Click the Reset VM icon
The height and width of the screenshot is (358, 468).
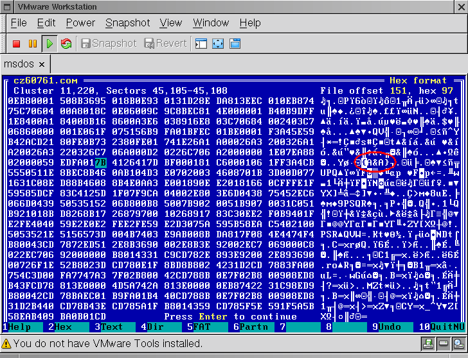click(66, 44)
